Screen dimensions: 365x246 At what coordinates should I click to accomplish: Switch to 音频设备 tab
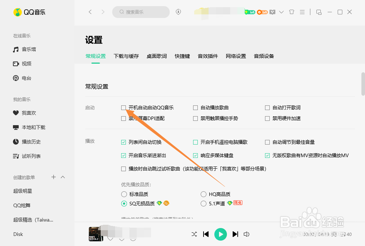point(264,56)
